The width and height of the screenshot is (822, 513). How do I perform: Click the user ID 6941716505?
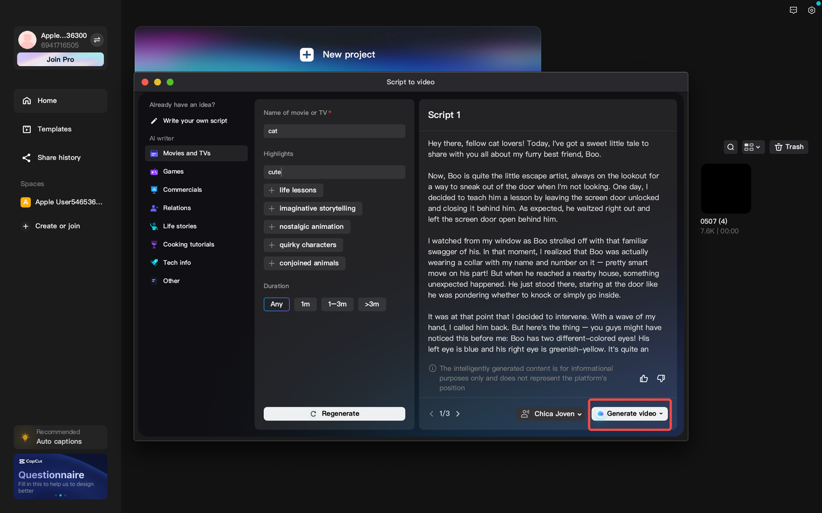pos(60,46)
